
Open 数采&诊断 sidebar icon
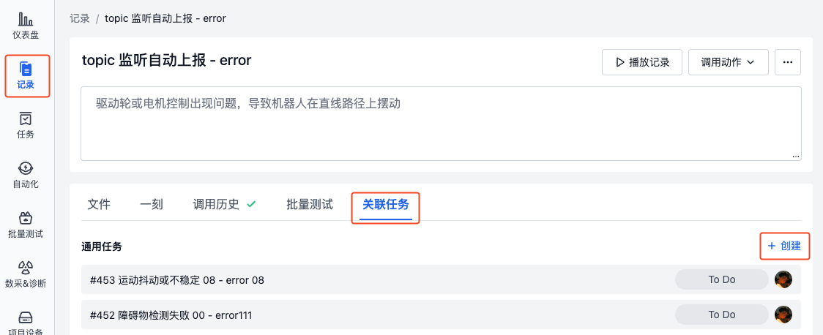[x=25, y=275]
